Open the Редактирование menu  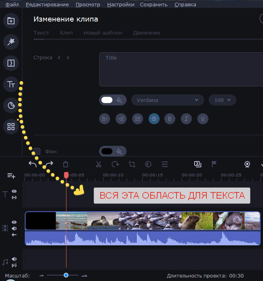tap(47, 5)
